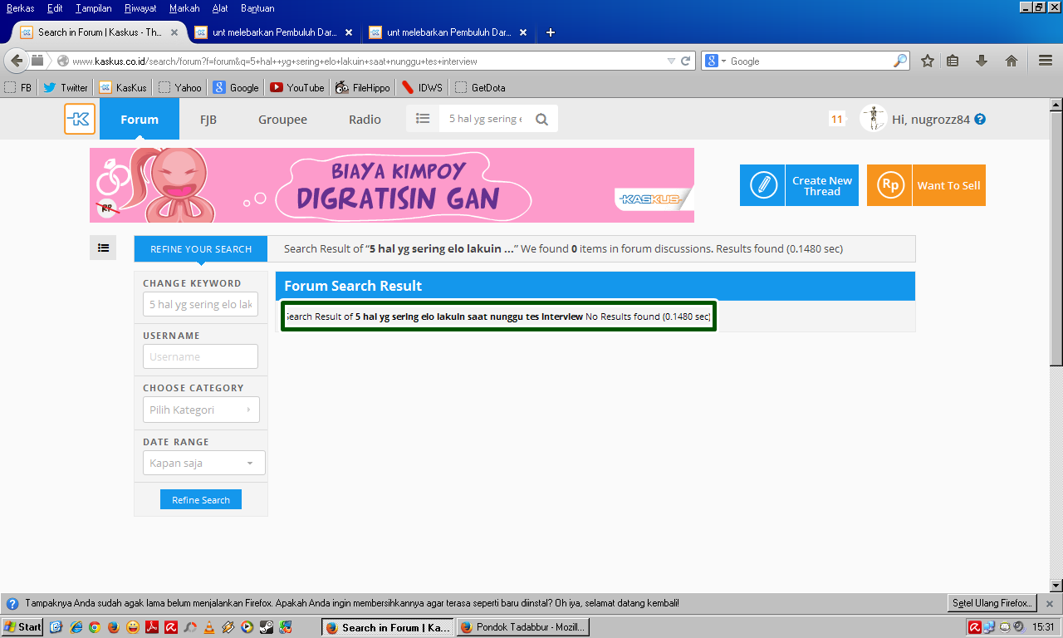Click the Firefox downloads arrow icon
Viewport: 1063px width, 638px height.
982,61
